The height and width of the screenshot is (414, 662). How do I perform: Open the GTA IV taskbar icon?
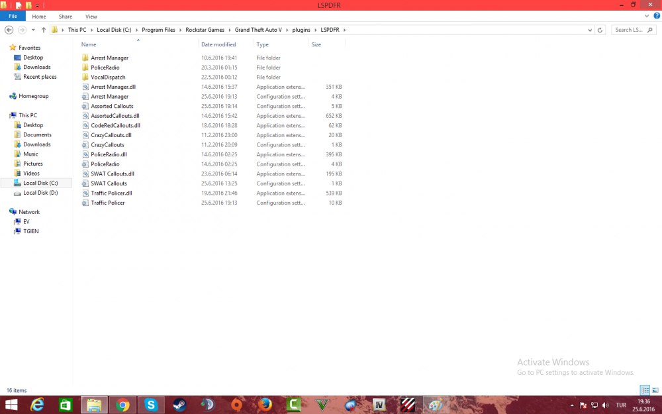click(379, 405)
